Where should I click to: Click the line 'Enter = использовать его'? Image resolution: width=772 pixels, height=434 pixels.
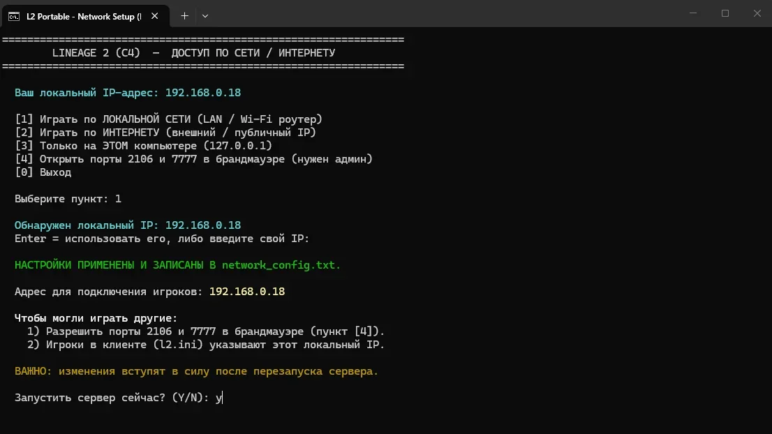point(162,239)
